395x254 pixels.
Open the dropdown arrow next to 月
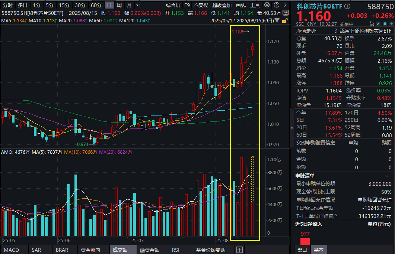(137, 5)
